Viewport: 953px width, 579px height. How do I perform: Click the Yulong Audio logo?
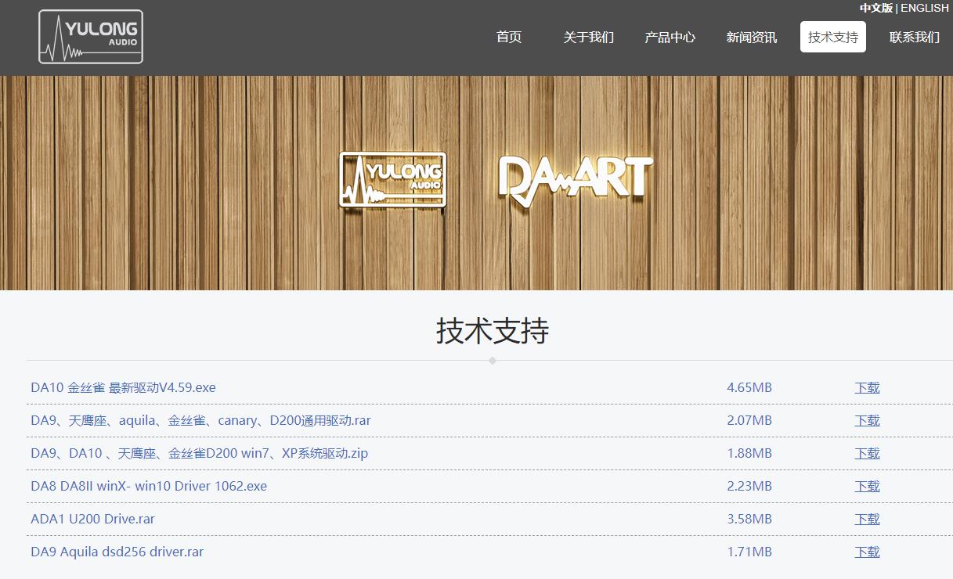89,36
